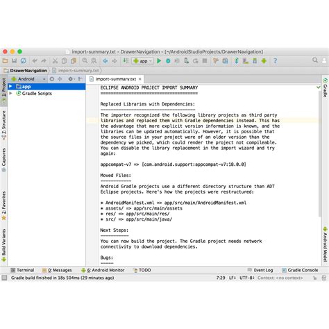Click the UTF-8 encoding selector
Image resolution: width=329 pixels, height=329 pixels.
tap(246, 278)
